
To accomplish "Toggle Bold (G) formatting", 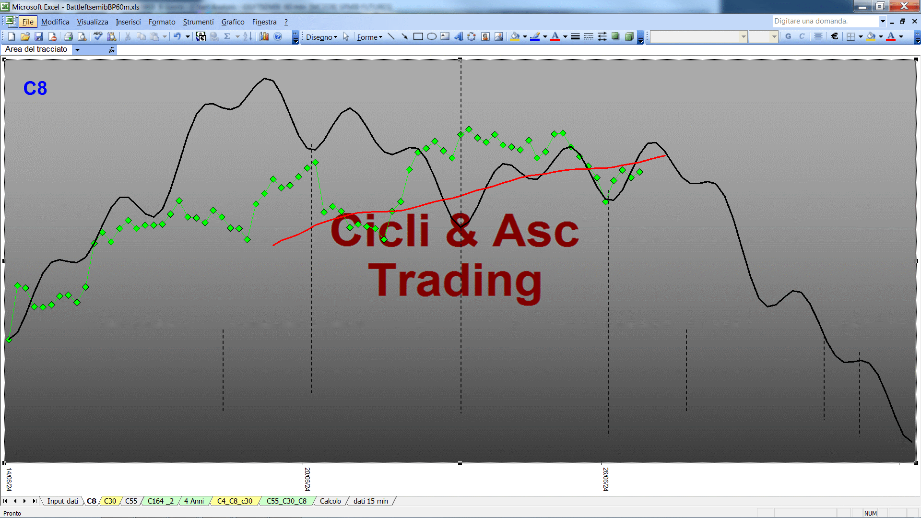I will click(788, 36).
